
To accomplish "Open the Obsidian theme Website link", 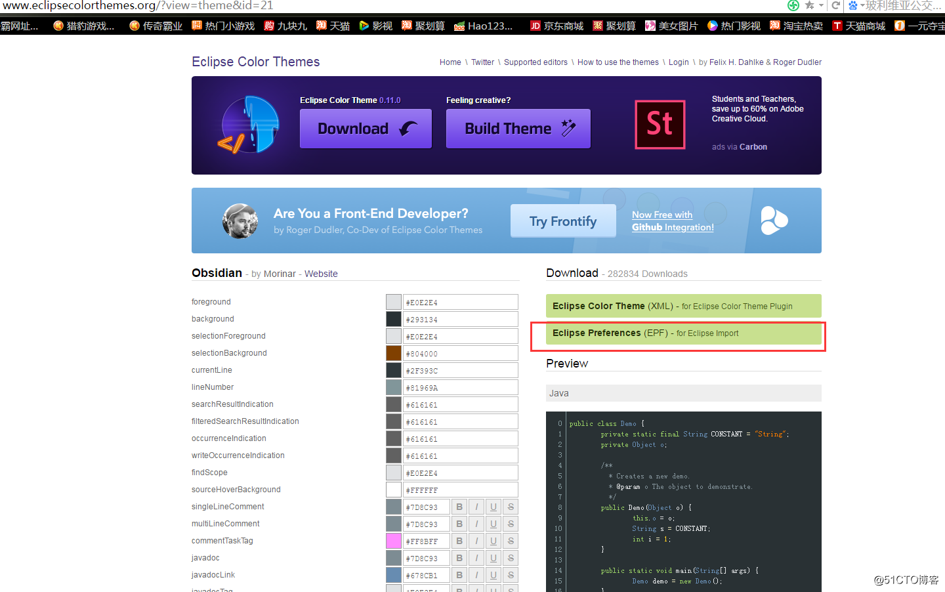I will [321, 274].
